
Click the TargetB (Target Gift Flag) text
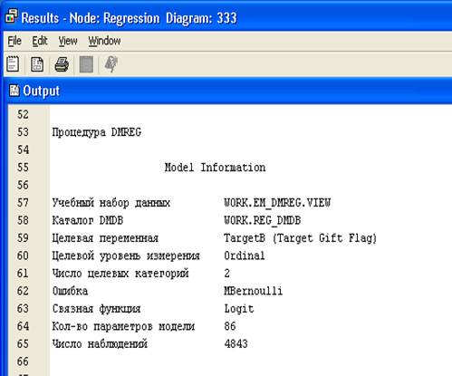coord(300,238)
